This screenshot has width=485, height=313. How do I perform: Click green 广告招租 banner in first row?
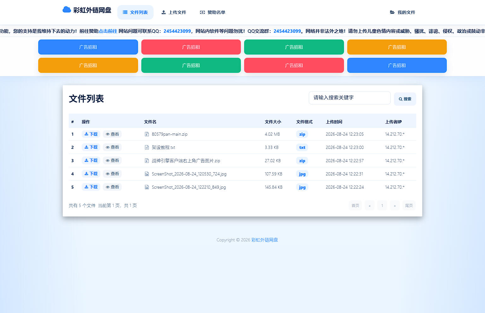point(294,47)
